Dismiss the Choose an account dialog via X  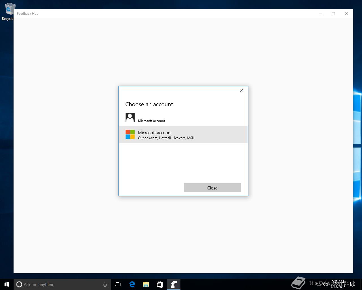[241, 91]
